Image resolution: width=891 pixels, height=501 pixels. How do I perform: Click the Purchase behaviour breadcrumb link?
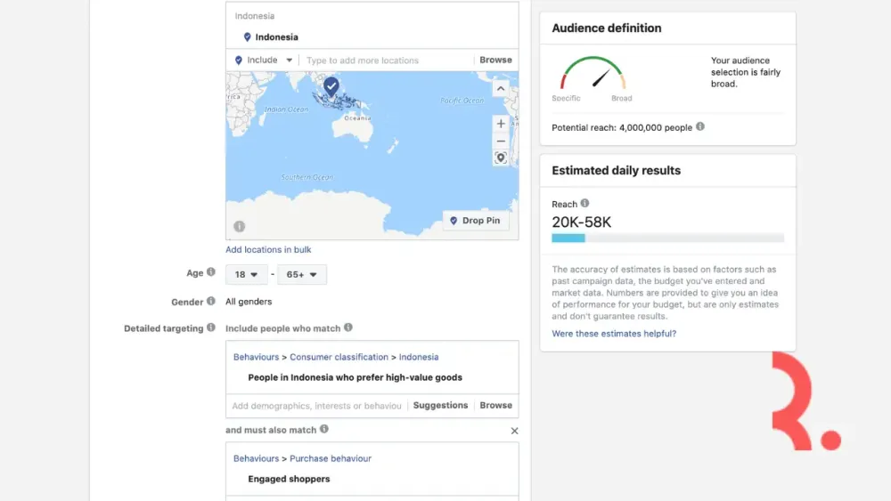331,458
